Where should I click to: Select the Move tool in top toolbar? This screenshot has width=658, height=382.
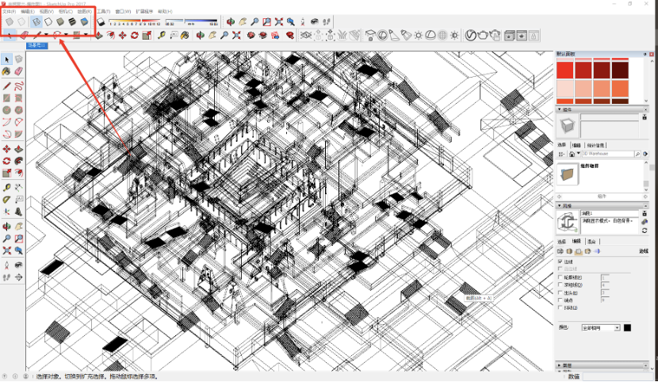tap(123, 35)
